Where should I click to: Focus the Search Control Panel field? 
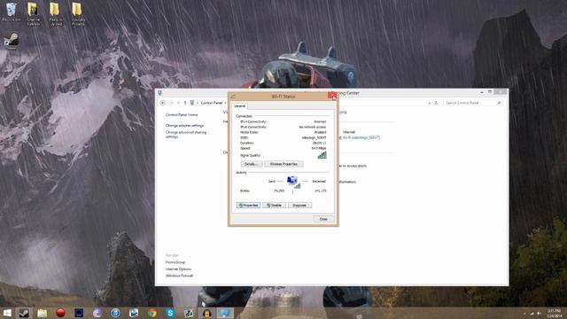click(x=473, y=103)
